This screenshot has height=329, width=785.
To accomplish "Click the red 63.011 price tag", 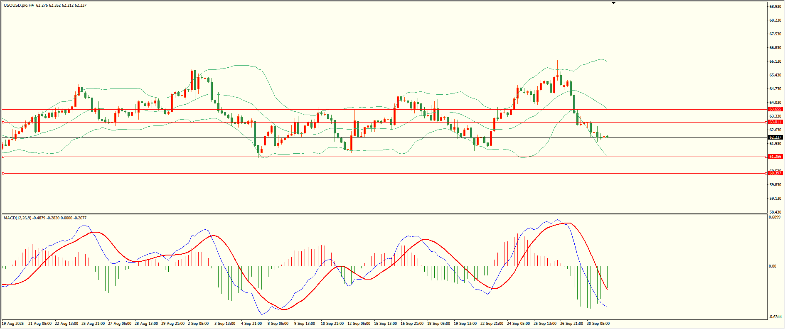I will tap(775, 123).
